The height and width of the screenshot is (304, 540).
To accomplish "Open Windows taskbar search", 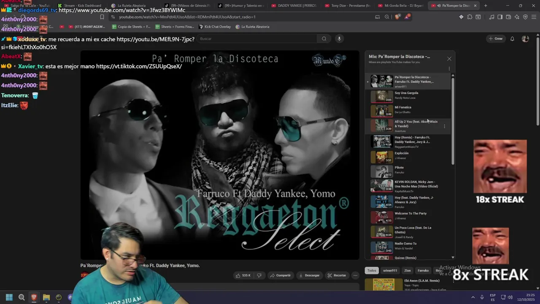I will 22,297.
